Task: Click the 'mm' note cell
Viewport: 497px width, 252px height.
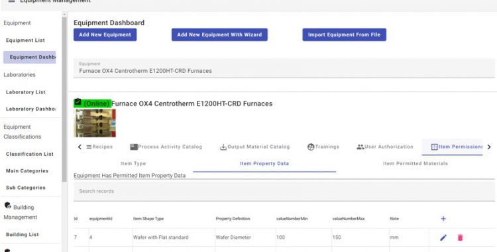Action: click(394, 237)
